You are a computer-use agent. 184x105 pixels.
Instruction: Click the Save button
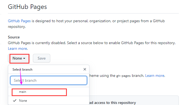[42, 58]
